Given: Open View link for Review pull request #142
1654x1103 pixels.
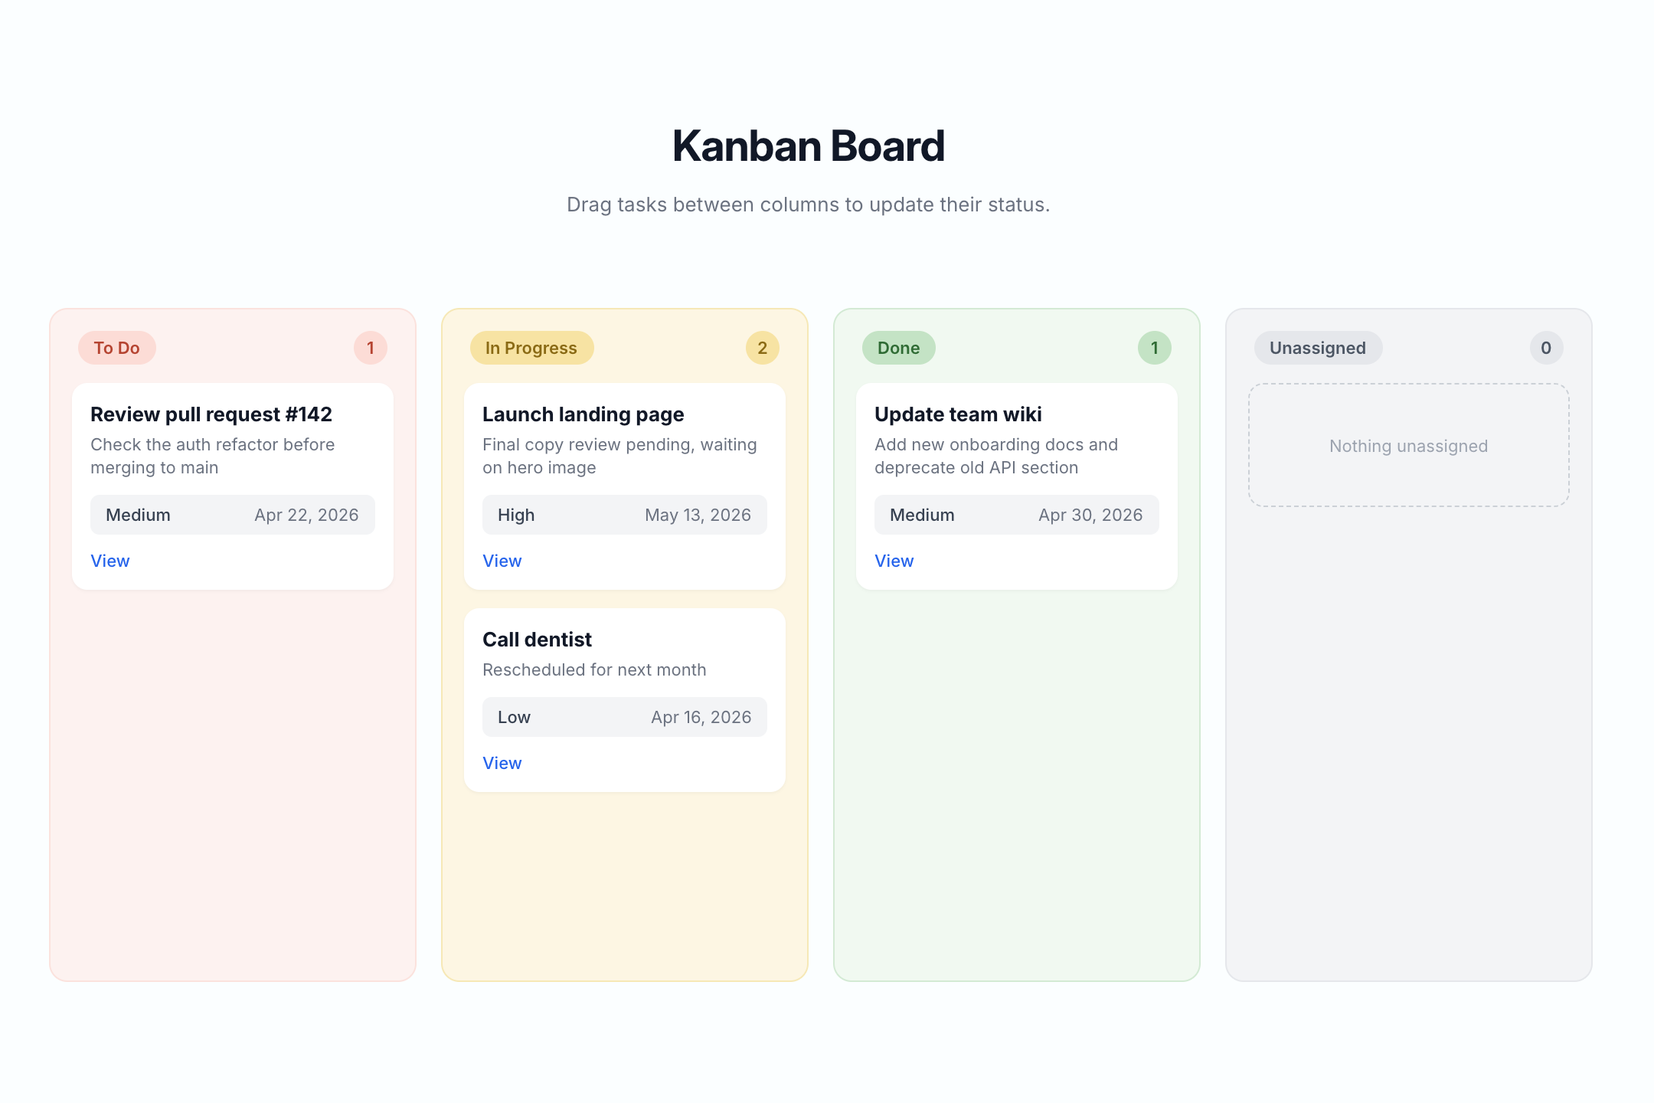Looking at the screenshot, I should click(x=110, y=561).
